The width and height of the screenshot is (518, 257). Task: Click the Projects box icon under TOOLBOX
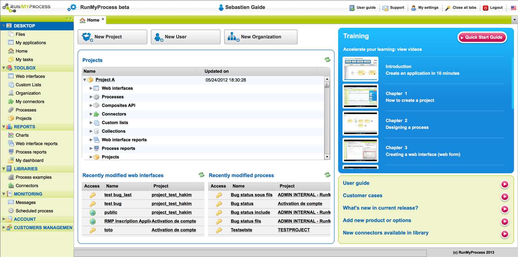click(x=11, y=118)
